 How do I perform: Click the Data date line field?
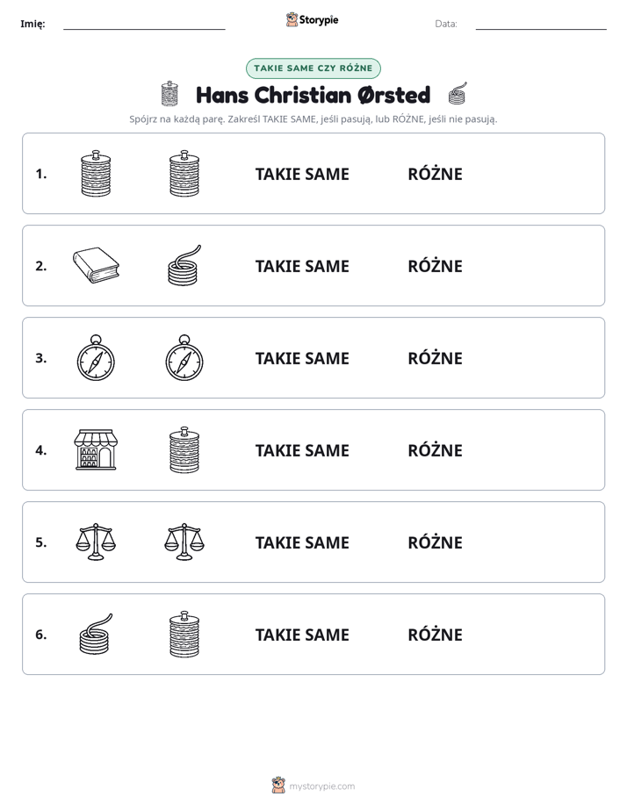[x=541, y=24]
